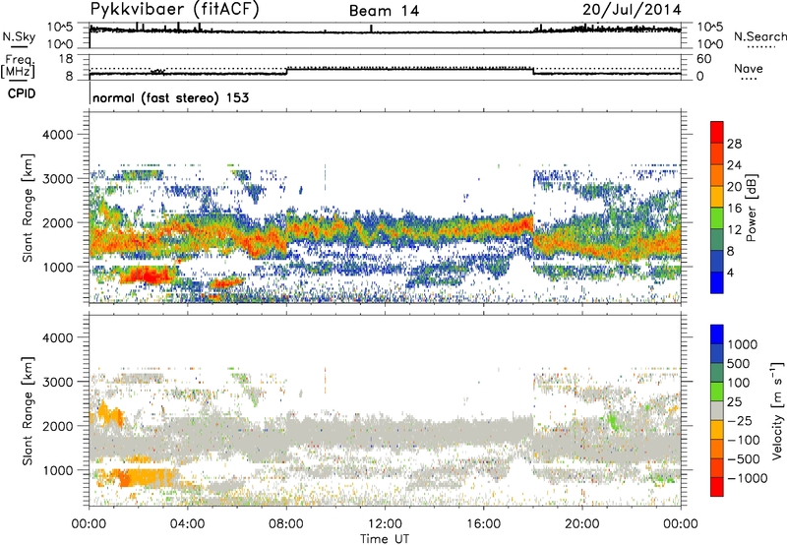Select the N.Sky axis label
Viewport: 787px width, 545px height.
tap(19, 36)
